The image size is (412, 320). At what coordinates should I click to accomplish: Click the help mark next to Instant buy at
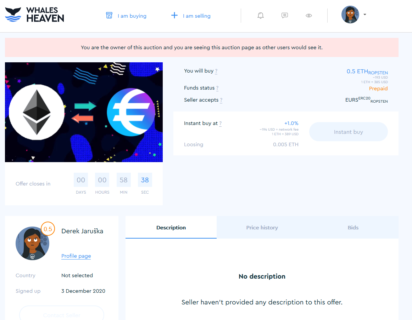221,124
